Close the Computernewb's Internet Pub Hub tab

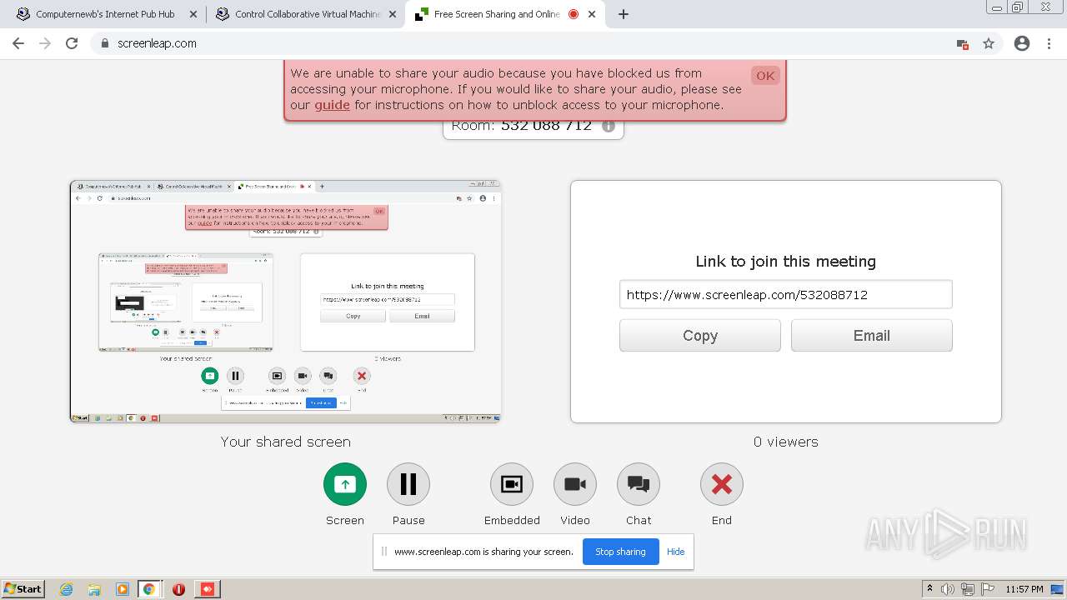[x=193, y=14]
